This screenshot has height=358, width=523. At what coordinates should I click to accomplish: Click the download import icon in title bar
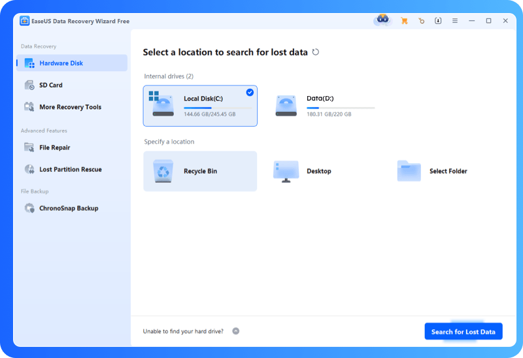click(x=438, y=21)
